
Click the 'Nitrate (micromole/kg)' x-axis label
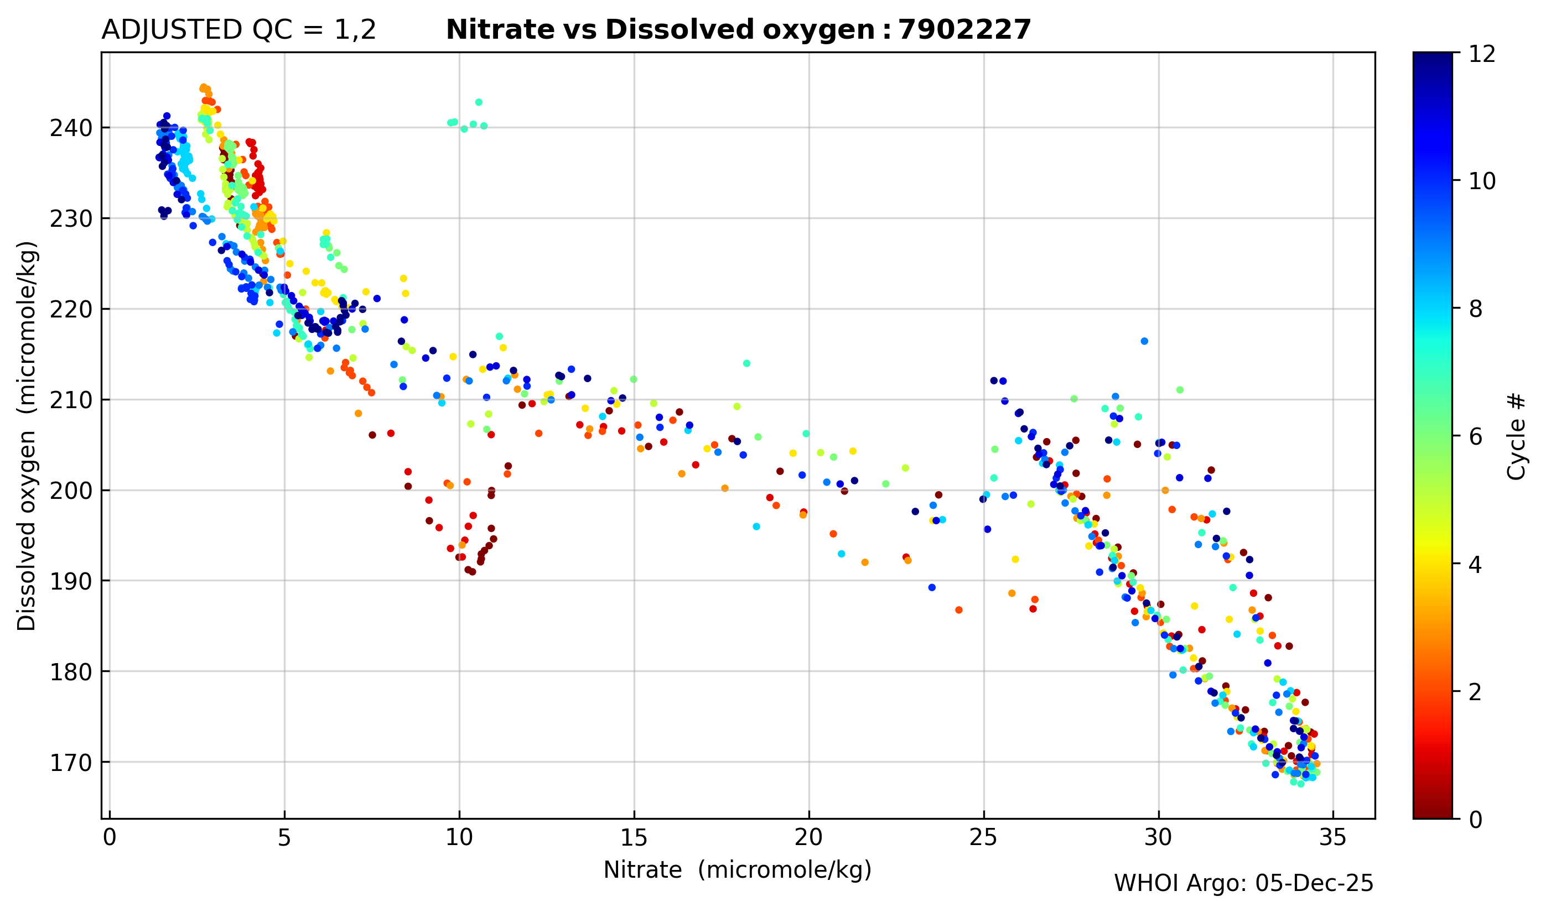pyautogui.click(x=737, y=869)
